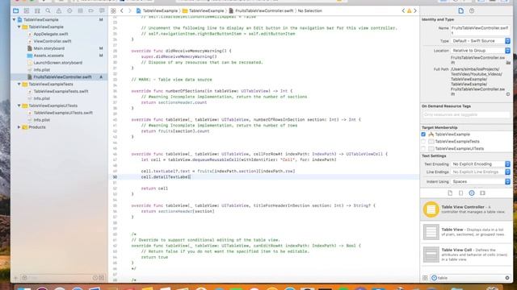Click the yellow warning indicator in jump bar
Screen dimensions: 517x290
[x=410, y=10]
